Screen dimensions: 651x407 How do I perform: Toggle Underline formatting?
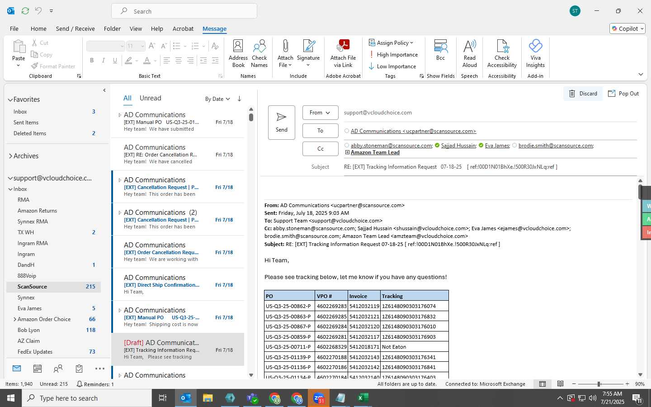tap(115, 60)
